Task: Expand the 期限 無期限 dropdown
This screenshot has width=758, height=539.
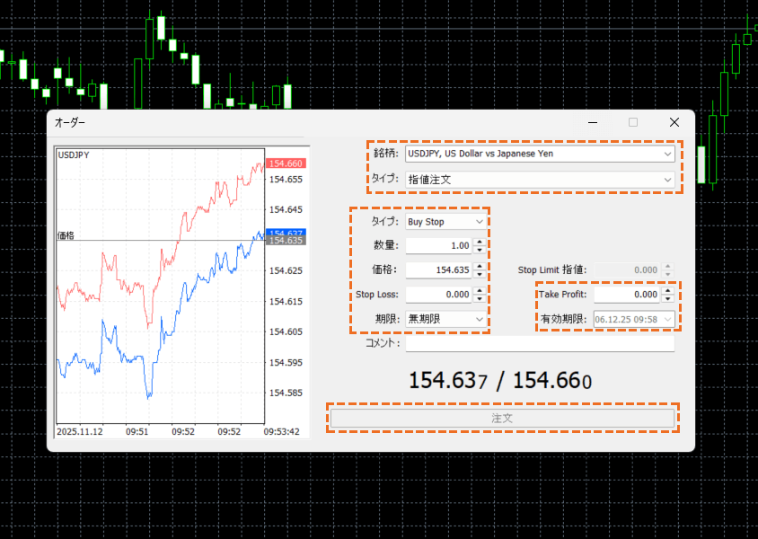Action: tap(445, 319)
